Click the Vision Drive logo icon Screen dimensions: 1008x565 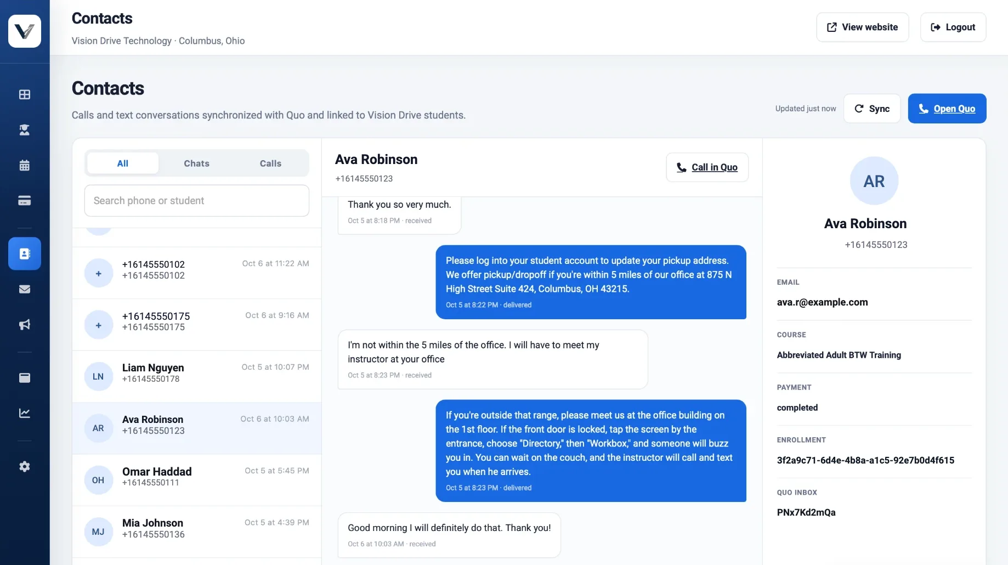[25, 31]
